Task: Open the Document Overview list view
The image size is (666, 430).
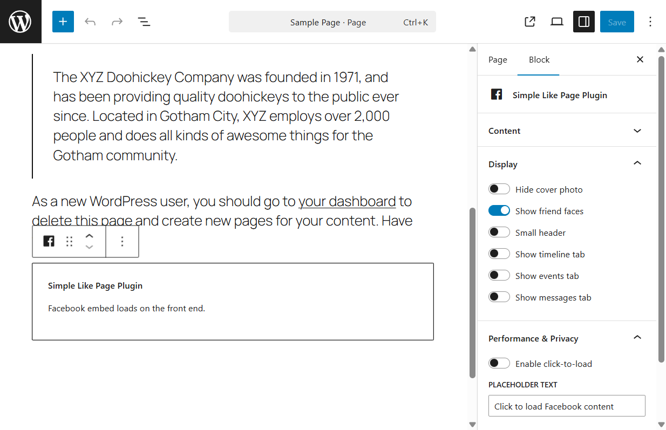Action: coord(144,22)
